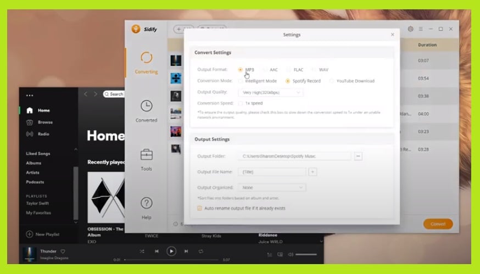Open Sidify settings gear icon
Viewport: 480px width, 274px height.
(x=410, y=29)
